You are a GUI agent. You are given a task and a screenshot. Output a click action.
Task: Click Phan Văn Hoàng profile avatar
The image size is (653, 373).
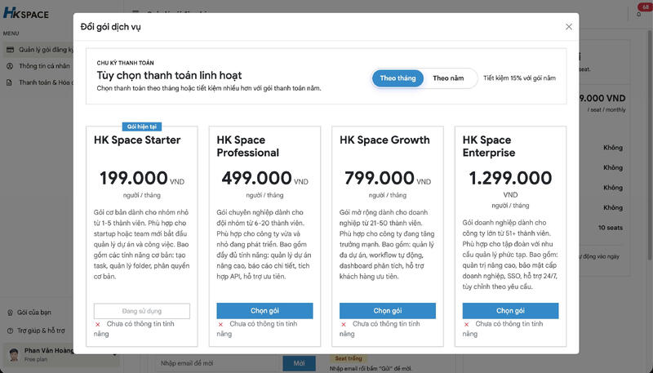coord(14,355)
